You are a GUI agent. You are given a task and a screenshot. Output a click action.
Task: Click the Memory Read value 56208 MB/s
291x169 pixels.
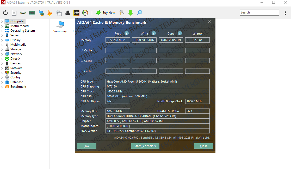[118, 40]
